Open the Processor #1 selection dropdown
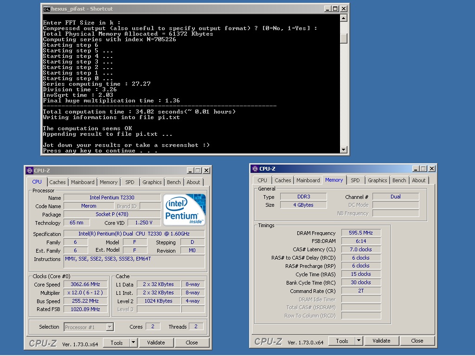The image size is (475, 356). click(x=89, y=327)
